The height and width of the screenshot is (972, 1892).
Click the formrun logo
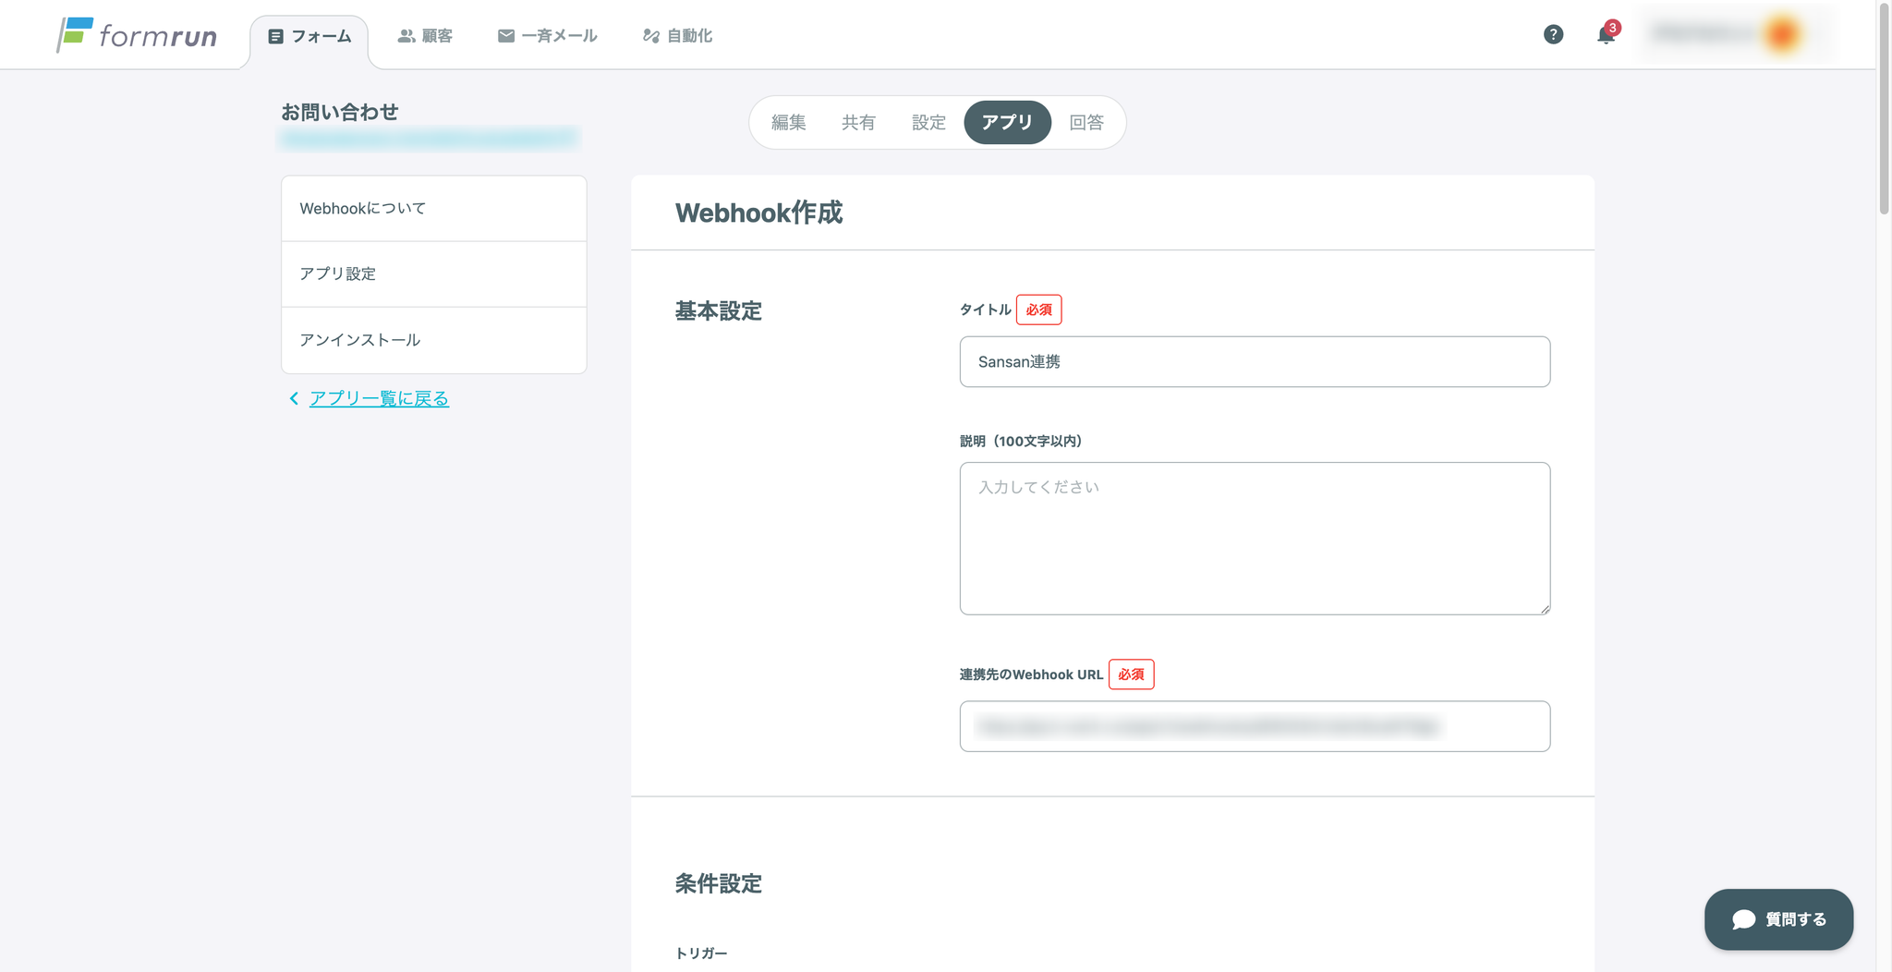click(x=137, y=35)
